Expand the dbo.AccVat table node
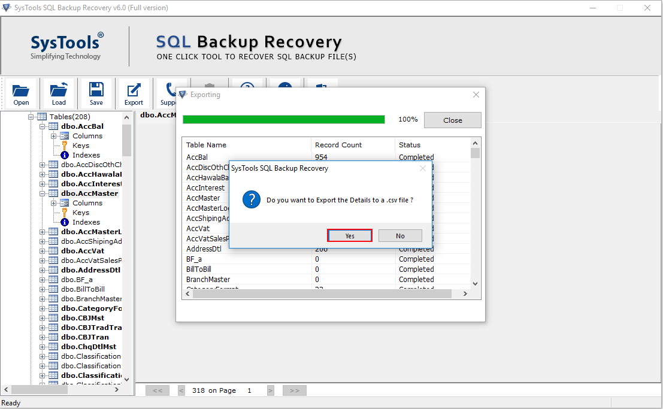Screen dimensions: 663x409 tap(43, 252)
